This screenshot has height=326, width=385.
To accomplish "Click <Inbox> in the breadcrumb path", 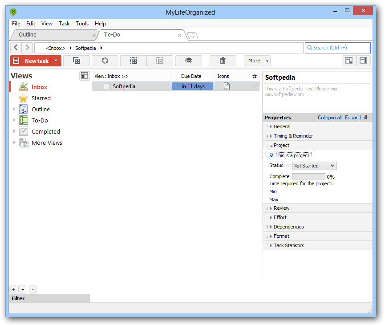I will point(56,48).
